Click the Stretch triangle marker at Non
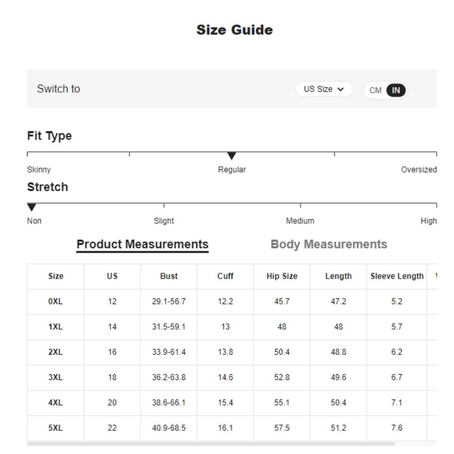 click(32, 207)
